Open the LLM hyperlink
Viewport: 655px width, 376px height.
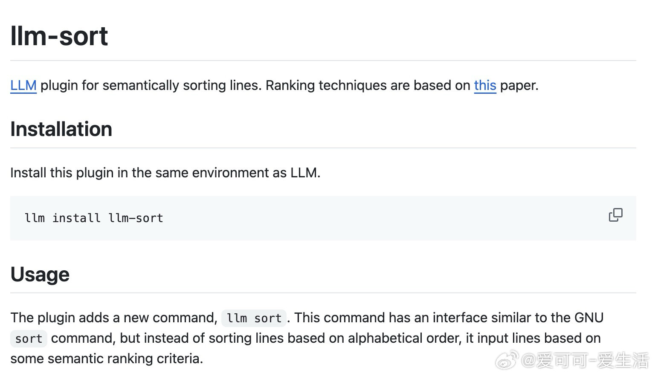coord(23,85)
